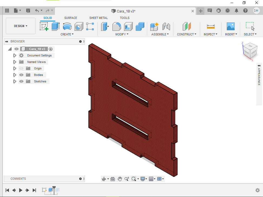The width and height of the screenshot is (263, 197).
Task: Open the DESIGN workspace dropdown
Action: pyautogui.click(x=21, y=26)
